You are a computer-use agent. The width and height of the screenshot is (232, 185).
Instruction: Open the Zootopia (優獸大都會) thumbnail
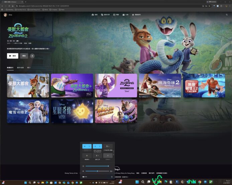(28, 86)
